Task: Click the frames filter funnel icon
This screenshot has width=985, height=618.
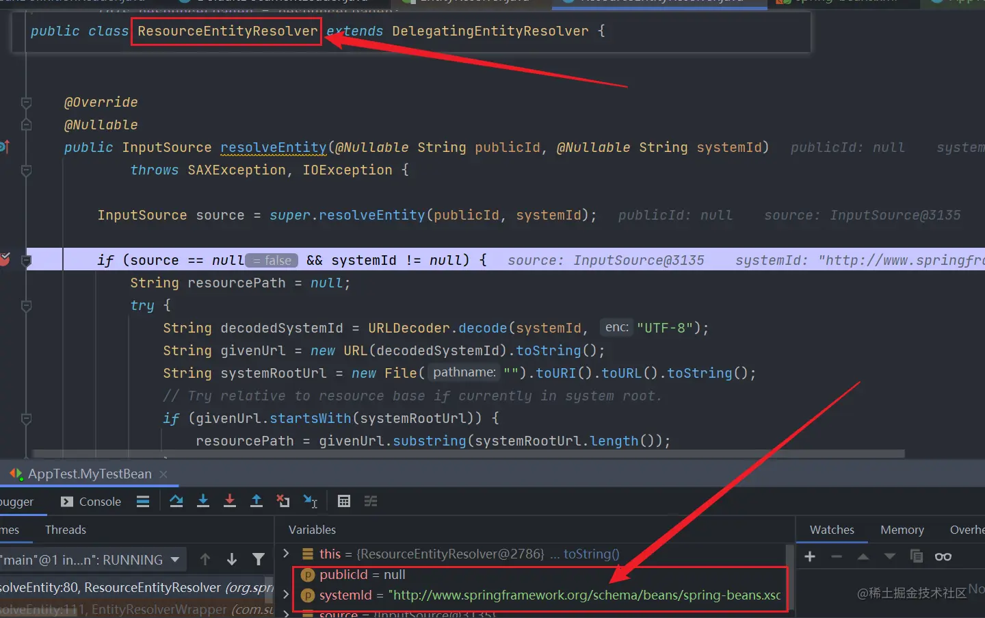Action: 259,560
